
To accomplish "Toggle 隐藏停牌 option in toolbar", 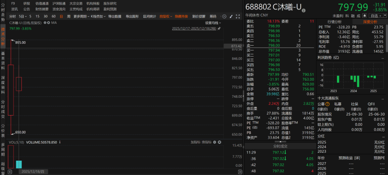I will coord(181,16).
